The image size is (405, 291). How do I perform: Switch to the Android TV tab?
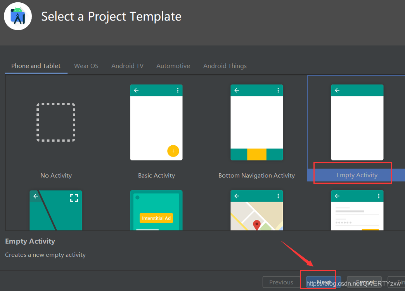pos(127,66)
